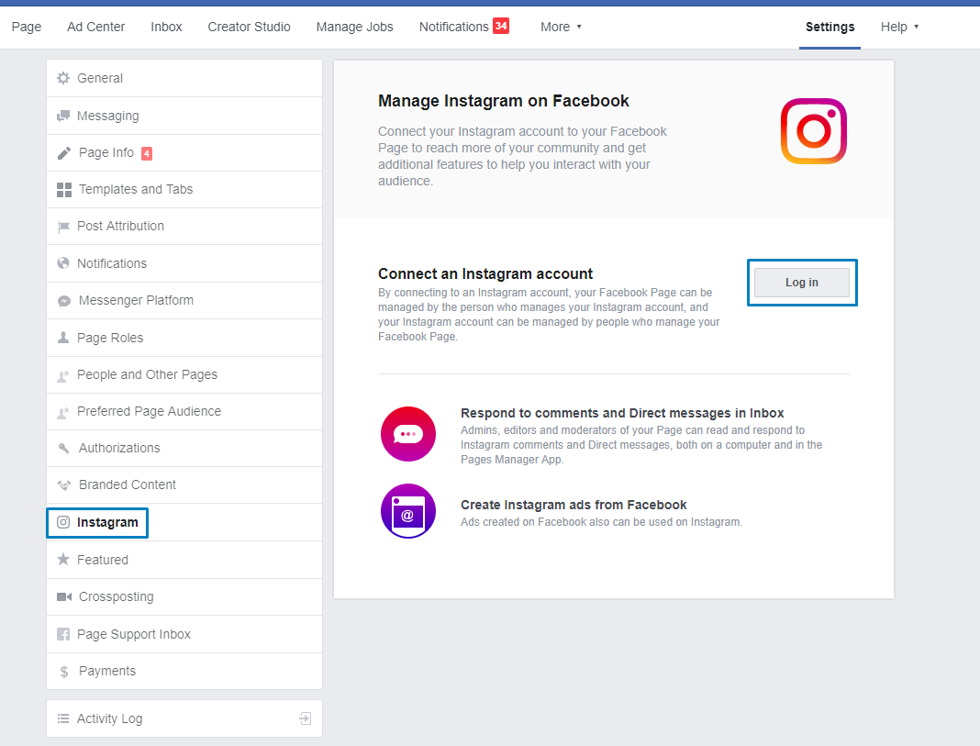Open Templates and Tabs settings

click(x=184, y=189)
